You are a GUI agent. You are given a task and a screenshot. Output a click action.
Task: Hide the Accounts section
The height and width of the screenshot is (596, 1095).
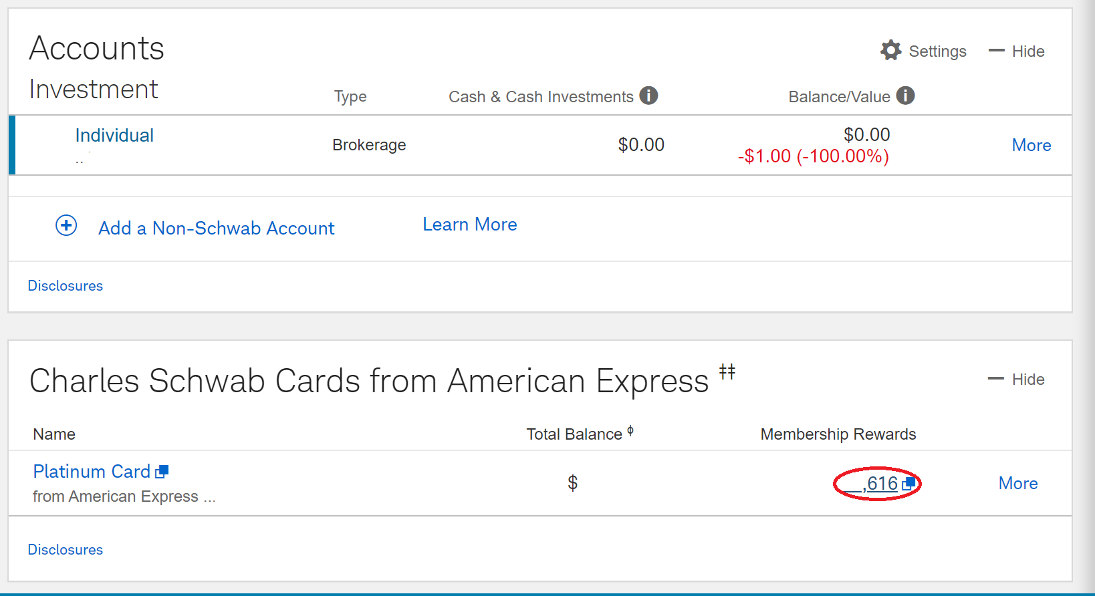(x=1017, y=51)
